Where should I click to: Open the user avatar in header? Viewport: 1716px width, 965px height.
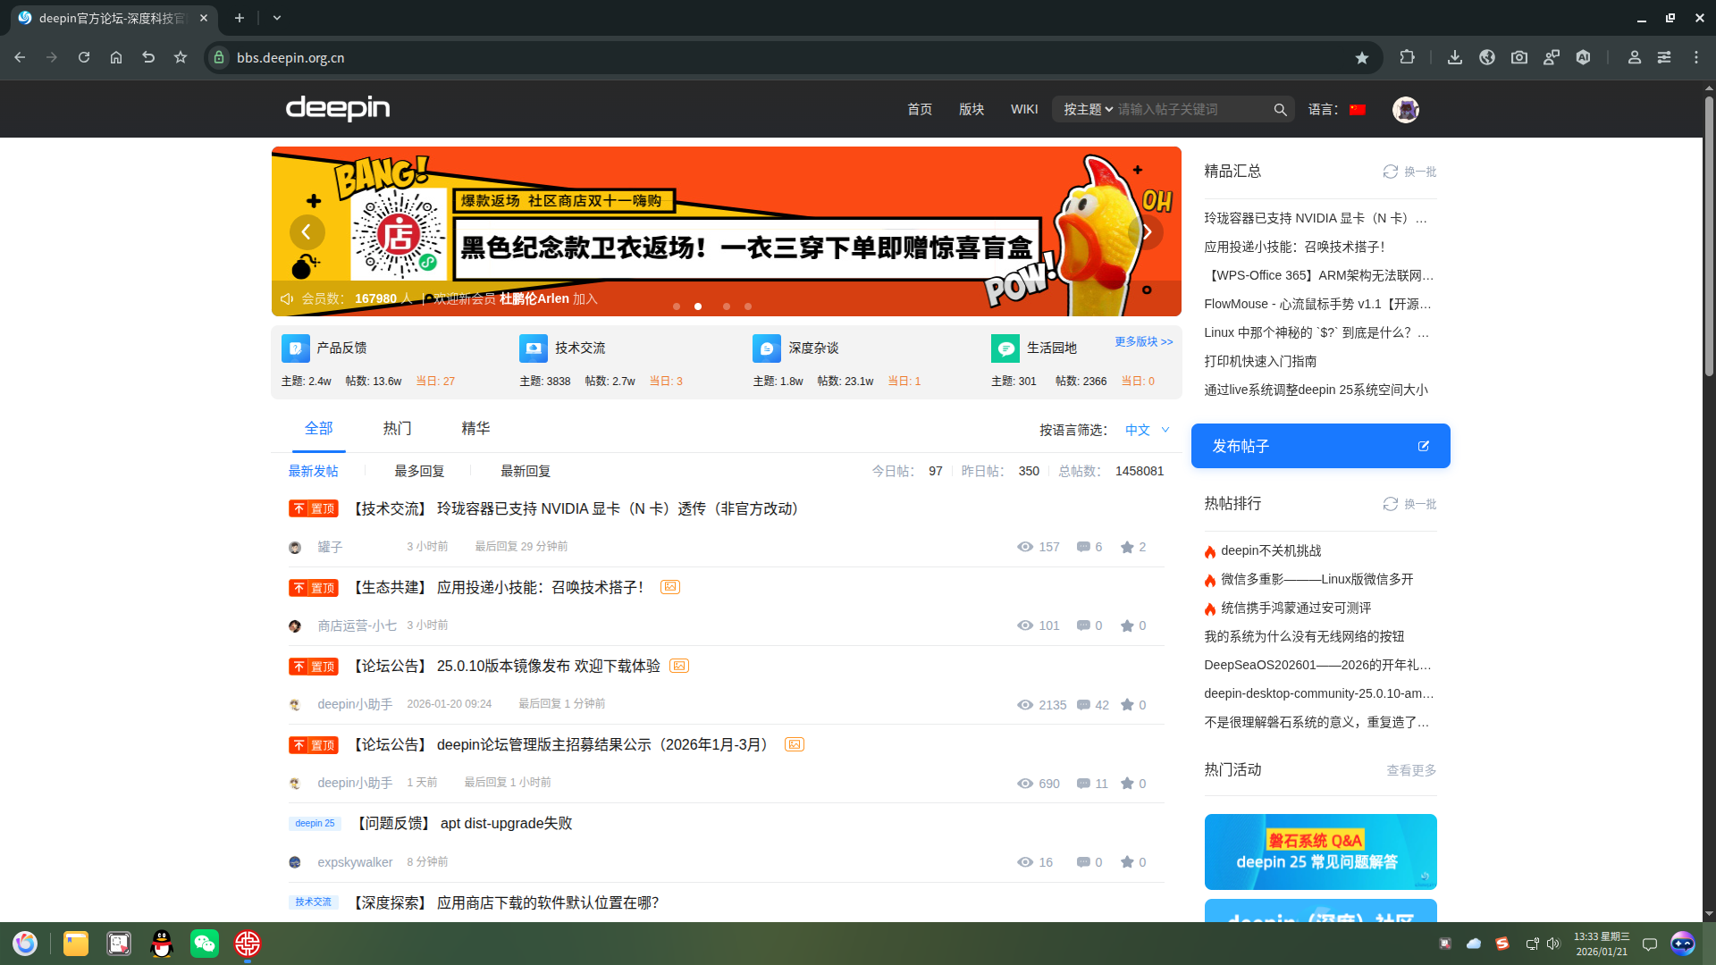click(x=1406, y=110)
